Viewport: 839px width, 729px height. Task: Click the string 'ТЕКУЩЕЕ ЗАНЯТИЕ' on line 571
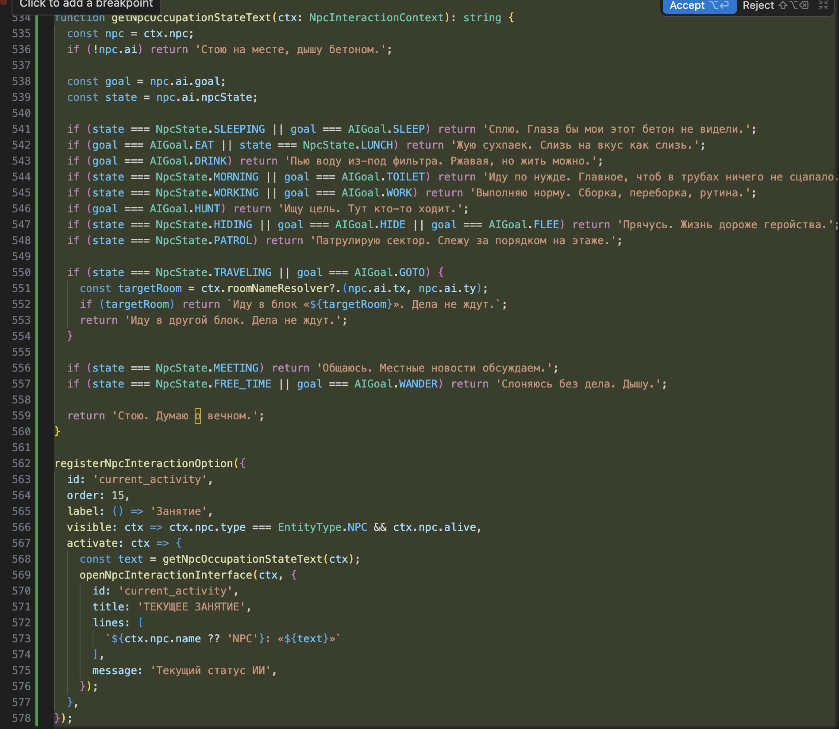pos(191,607)
